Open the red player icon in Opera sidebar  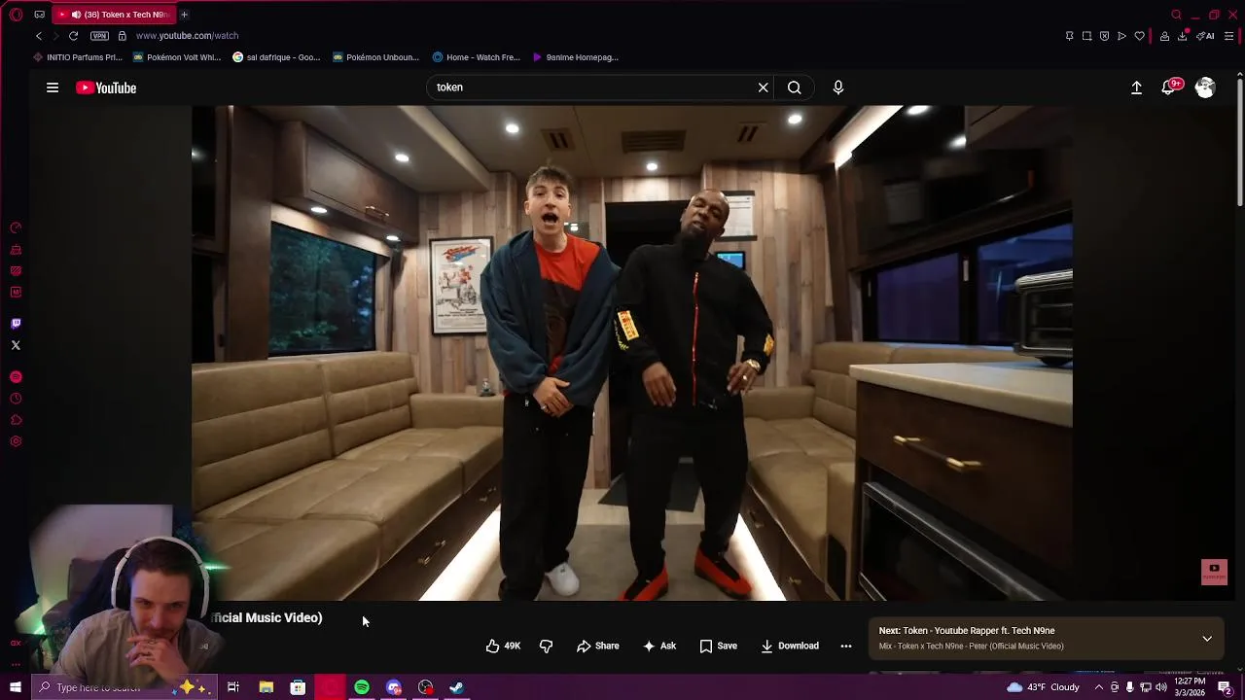(16, 377)
